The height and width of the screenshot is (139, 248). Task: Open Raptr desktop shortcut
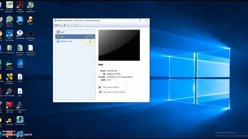click(30, 20)
